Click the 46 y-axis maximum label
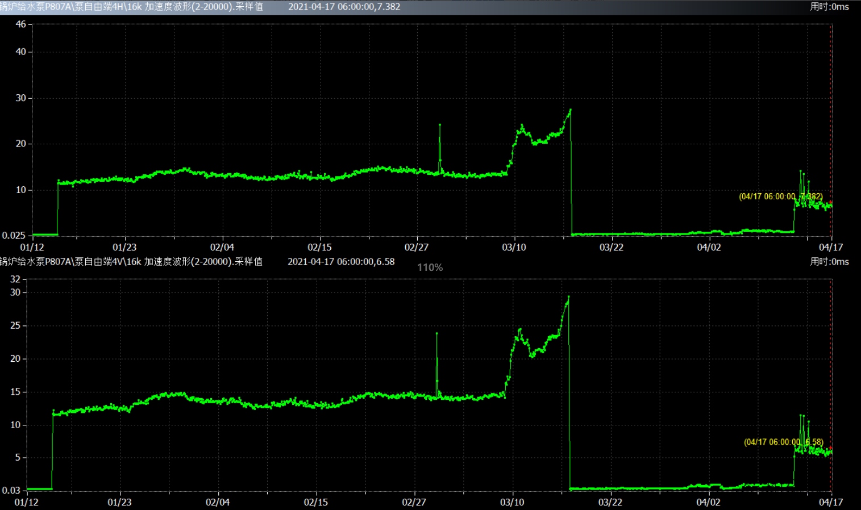 point(21,24)
